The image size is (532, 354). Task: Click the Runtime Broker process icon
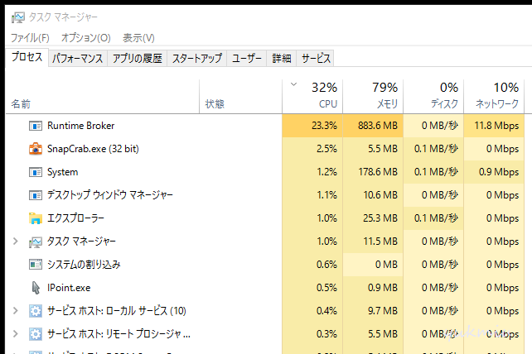(36, 126)
